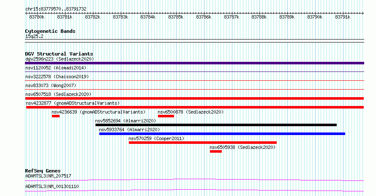Image resolution: width=376 pixels, height=196 pixels.
Task: Select the short red nsv6500878 bar
Action: pyautogui.click(x=166, y=116)
